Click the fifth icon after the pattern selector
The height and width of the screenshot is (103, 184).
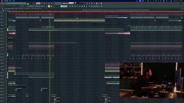pos(80,6)
